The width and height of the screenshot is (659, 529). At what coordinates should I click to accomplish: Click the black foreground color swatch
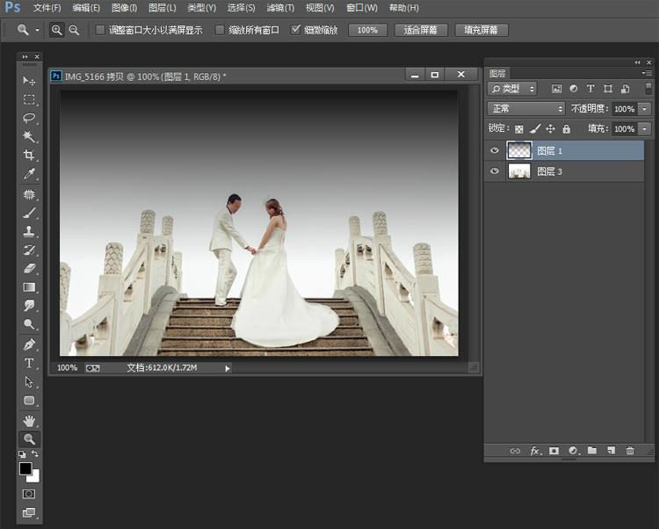click(25, 470)
